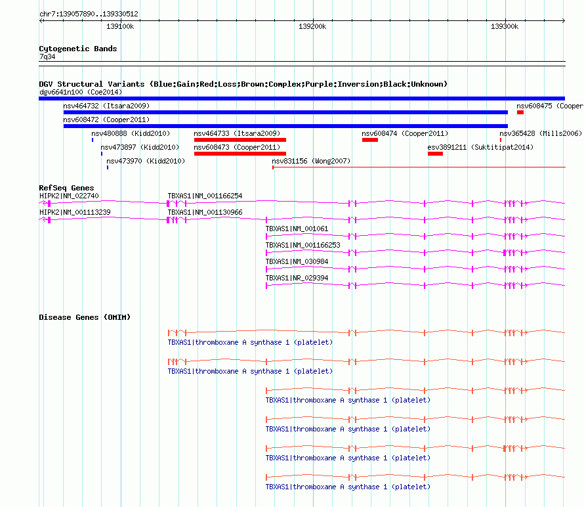The width and height of the screenshot is (584, 507).
Task: Click the blue nsv464732 gain bar
Action: [285, 112]
